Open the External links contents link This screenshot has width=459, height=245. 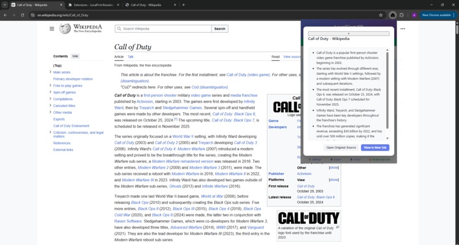click(x=63, y=150)
